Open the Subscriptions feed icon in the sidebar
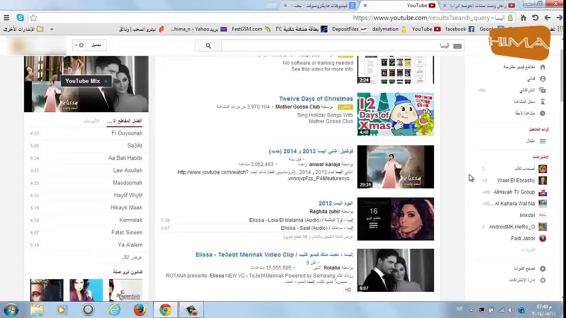Viewport: 566px width, 318px height. coord(543,90)
